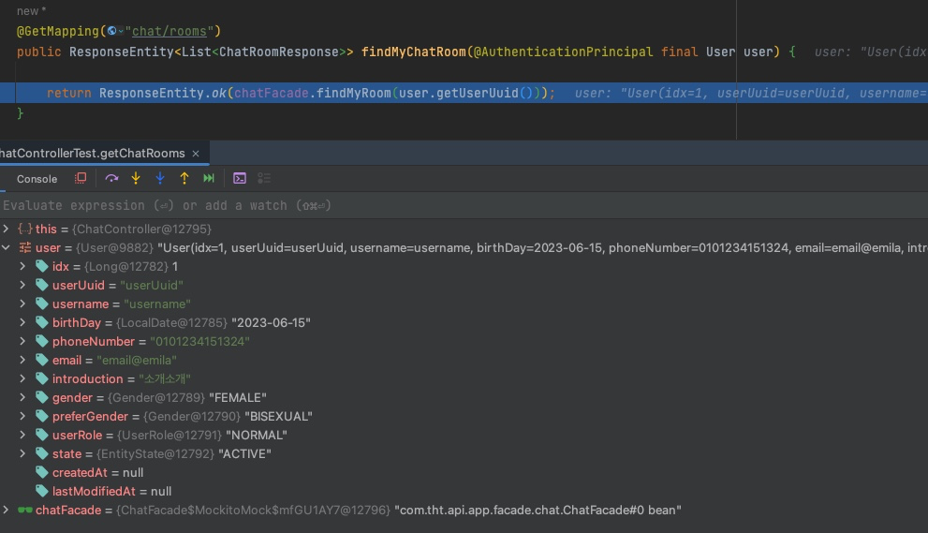Click the getUserUuid() call in code
Screen dimensions: 928x533
coord(484,93)
